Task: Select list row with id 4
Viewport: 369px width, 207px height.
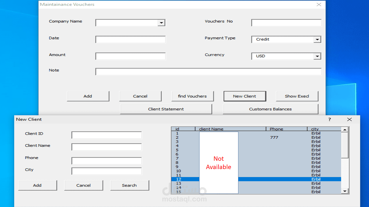Action: pos(256,146)
